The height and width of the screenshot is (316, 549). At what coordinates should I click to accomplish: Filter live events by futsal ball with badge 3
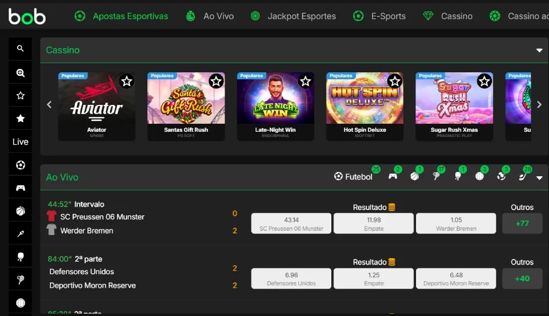click(x=501, y=176)
